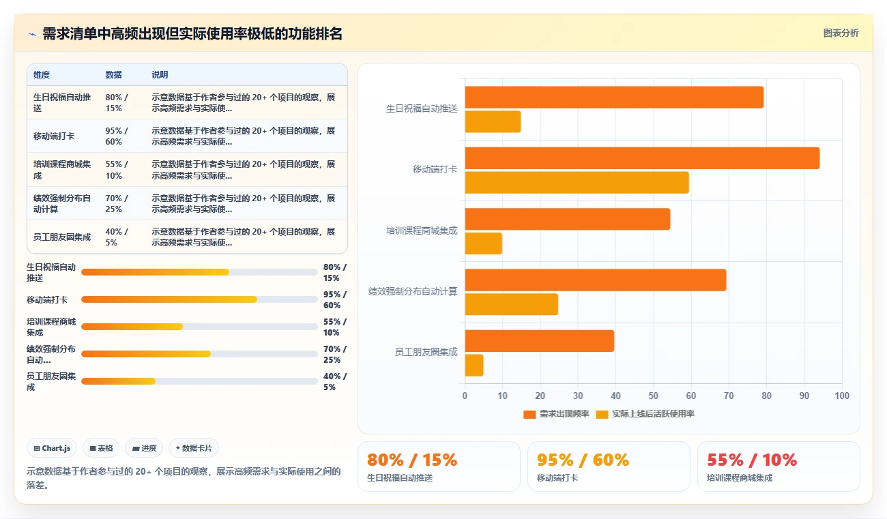Click the 培训课程商城集成 progress bar

click(x=199, y=327)
